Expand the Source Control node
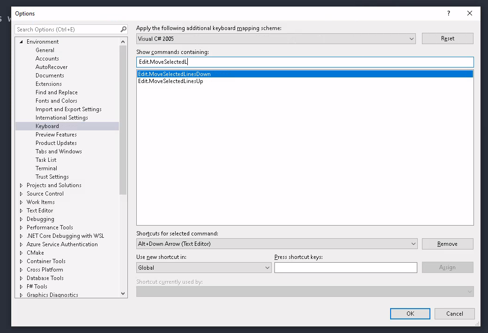The image size is (488, 333). 21,194
